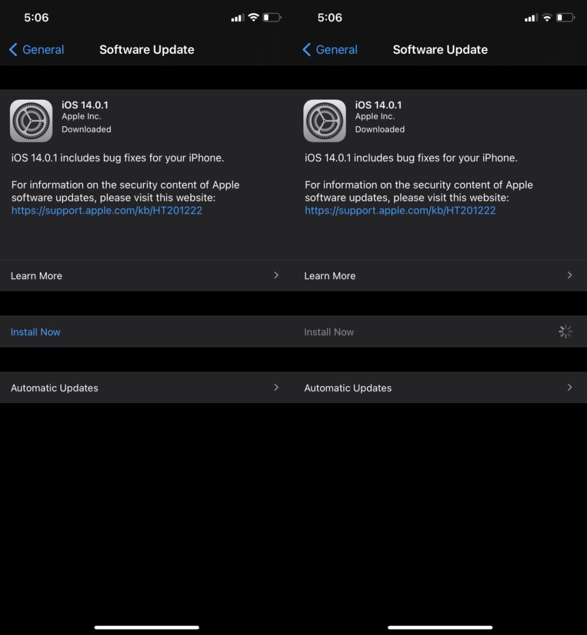
Task: Click the right screen's iOS update icon
Action: [324, 120]
